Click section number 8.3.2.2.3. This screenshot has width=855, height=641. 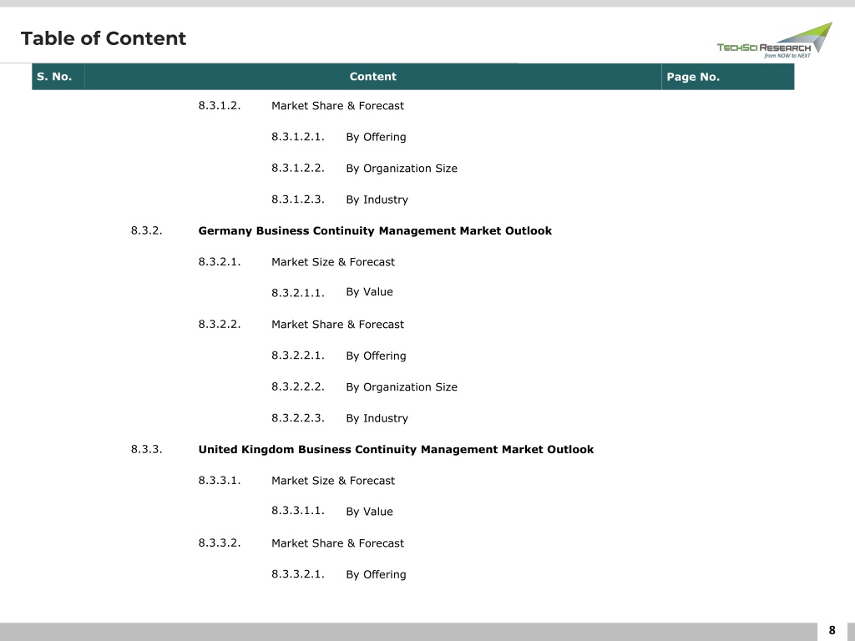pyautogui.click(x=298, y=418)
